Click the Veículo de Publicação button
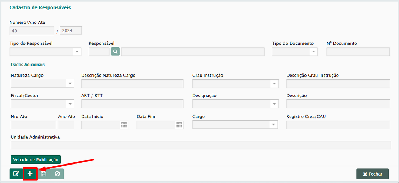The image size is (399, 183). pos(36,160)
